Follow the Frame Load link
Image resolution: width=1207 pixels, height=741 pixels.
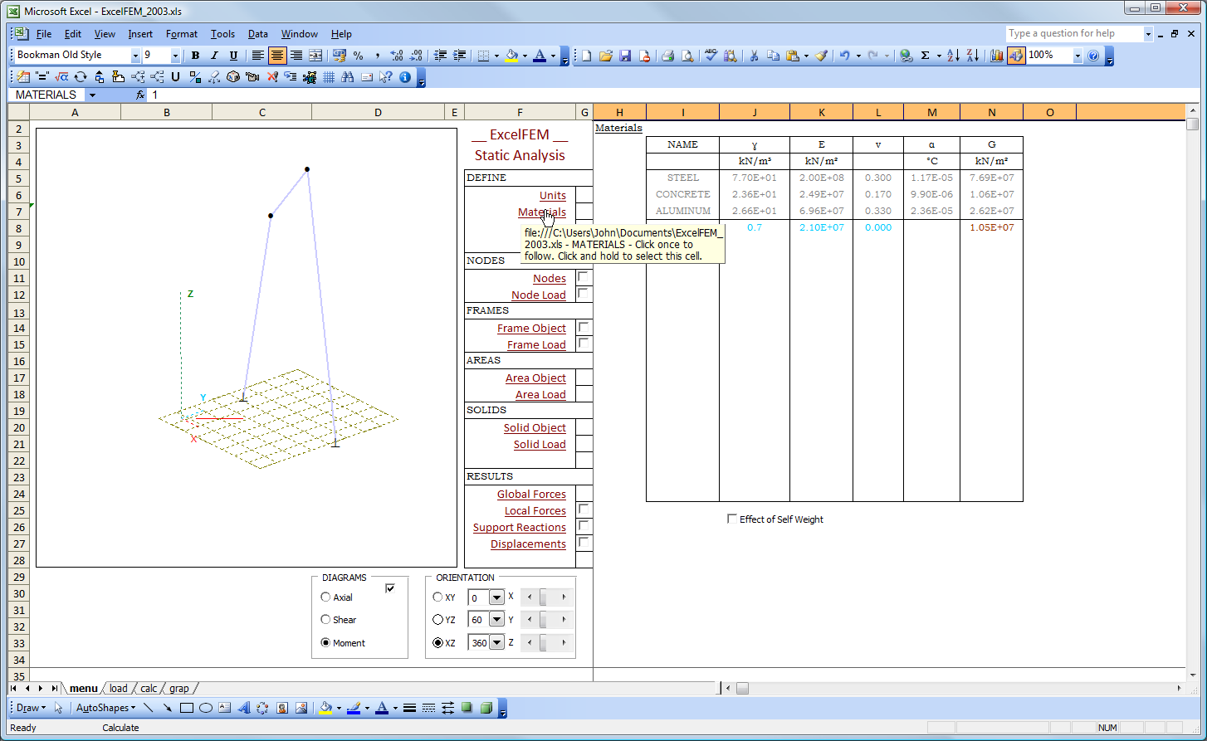click(x=536, y=345)
